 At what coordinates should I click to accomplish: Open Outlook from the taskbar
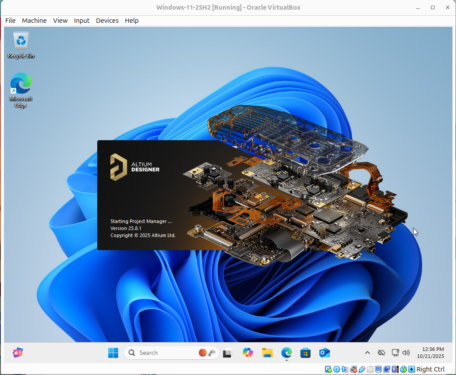tap(324, 353)
